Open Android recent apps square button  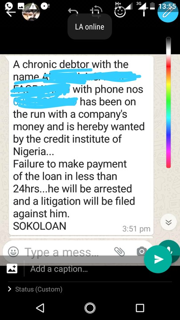[x=140, y=308]
